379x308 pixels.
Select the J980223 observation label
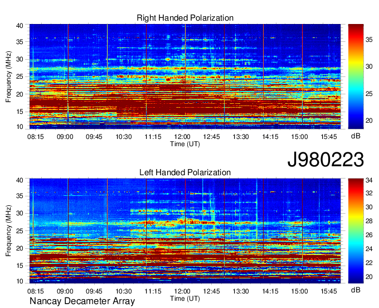pos(325,160)
